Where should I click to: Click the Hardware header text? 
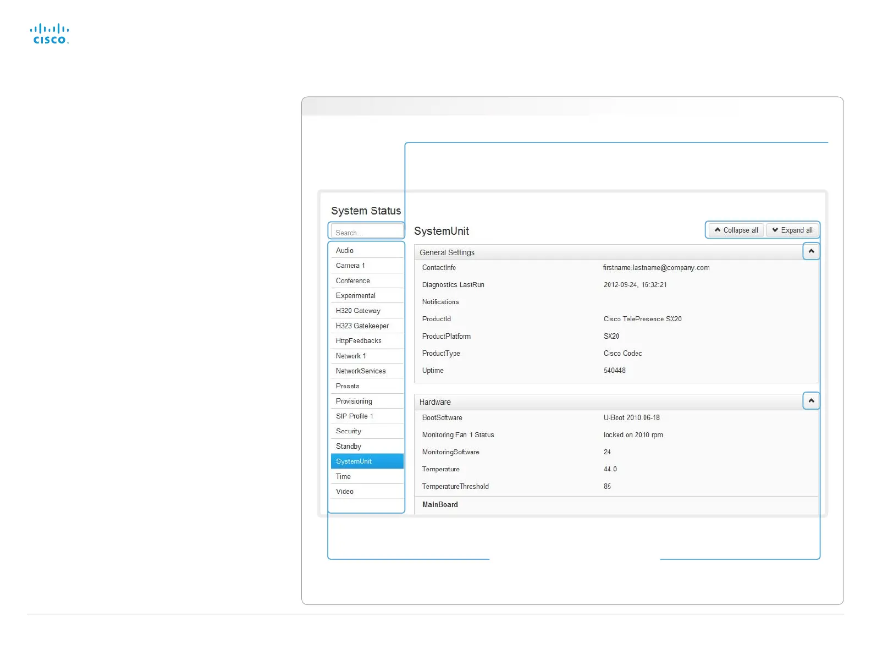coord(435,402)
